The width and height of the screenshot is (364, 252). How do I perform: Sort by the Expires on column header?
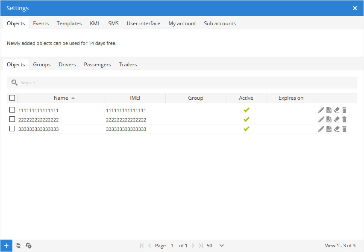point(291,98)
